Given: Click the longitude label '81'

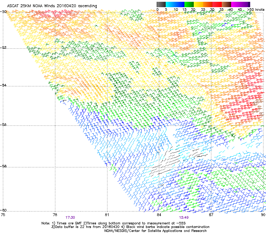Looking at the screenshot, I should [107, 215].
